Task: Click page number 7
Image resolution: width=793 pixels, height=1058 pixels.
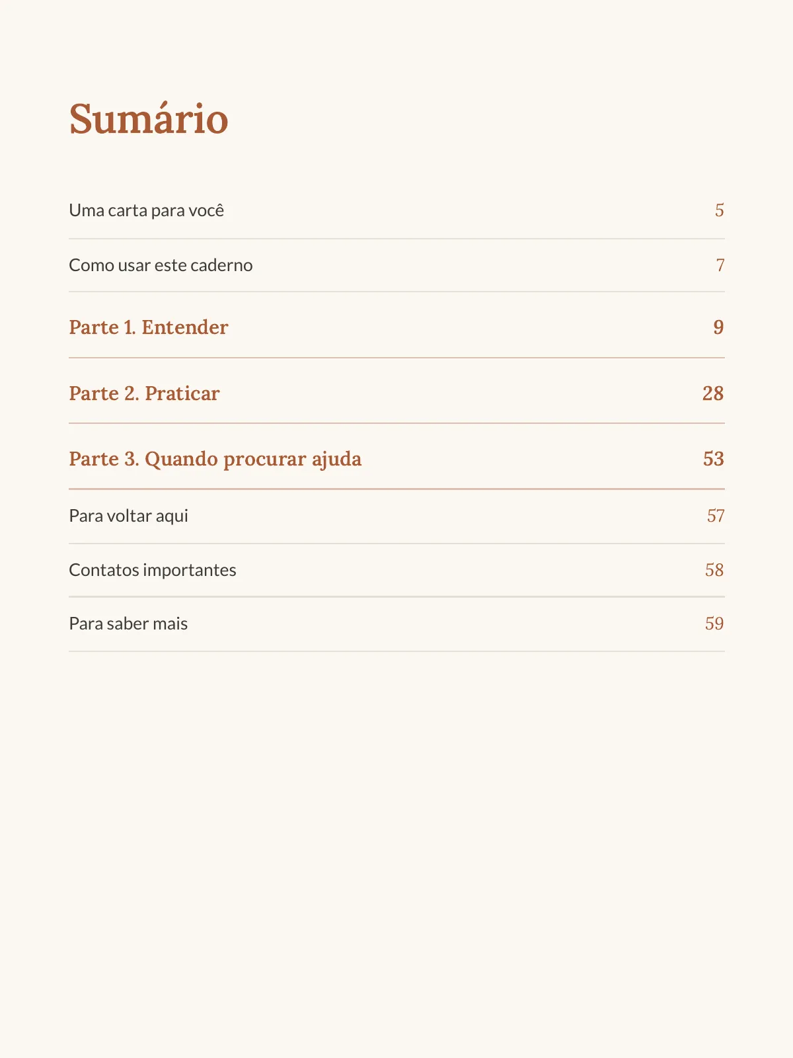Action: (x=720, y=265)
